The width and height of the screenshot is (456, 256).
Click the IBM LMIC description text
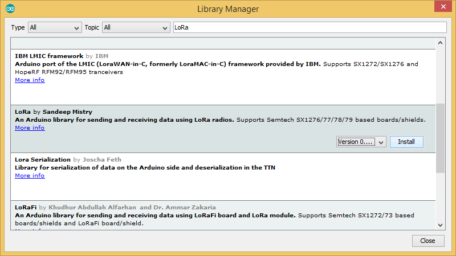pyautogui.click(x=217, y=68)
